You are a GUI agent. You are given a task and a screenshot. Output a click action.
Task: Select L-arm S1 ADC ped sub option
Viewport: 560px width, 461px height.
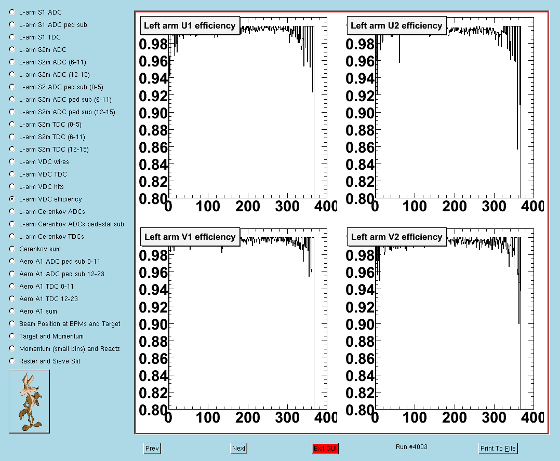[12, 24]
